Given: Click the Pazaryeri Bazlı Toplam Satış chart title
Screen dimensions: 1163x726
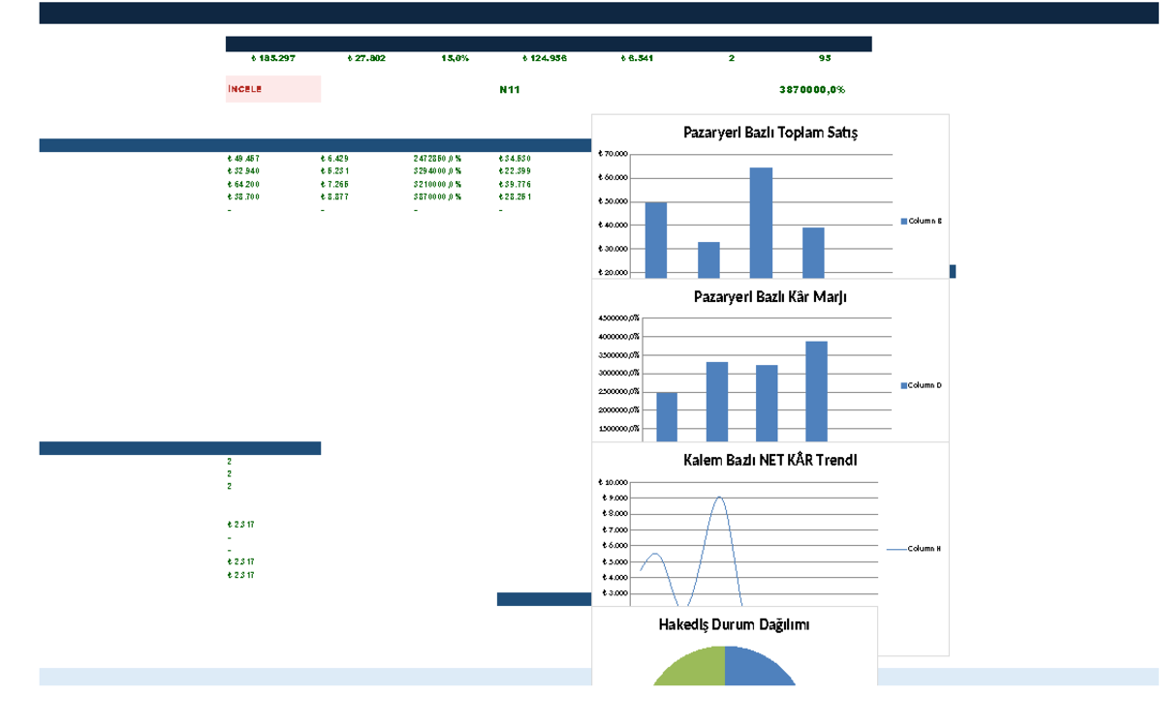Looking at the screenshot, I should pyautogui.click(x=770, y=133).
